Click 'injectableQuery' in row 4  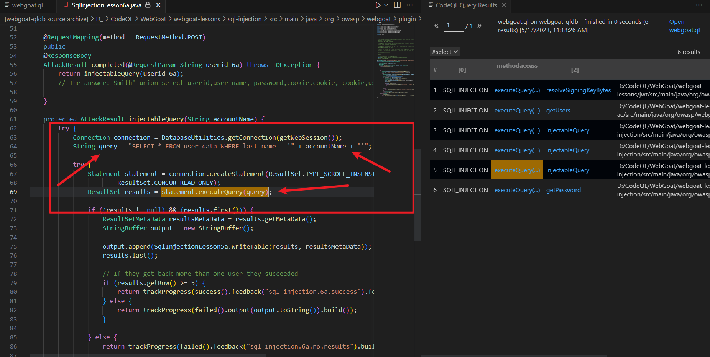(x=567, y=150)
